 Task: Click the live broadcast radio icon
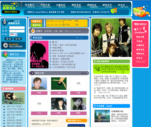33,31
